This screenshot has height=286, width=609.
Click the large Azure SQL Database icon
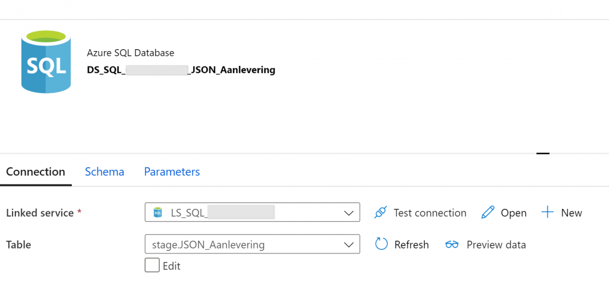pos(46,62)
